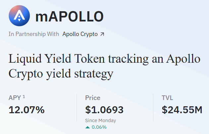This screenshot has width=209, height=134.
Task: Click "Apollo" at the headline's first line end
Action: (183, 60)
